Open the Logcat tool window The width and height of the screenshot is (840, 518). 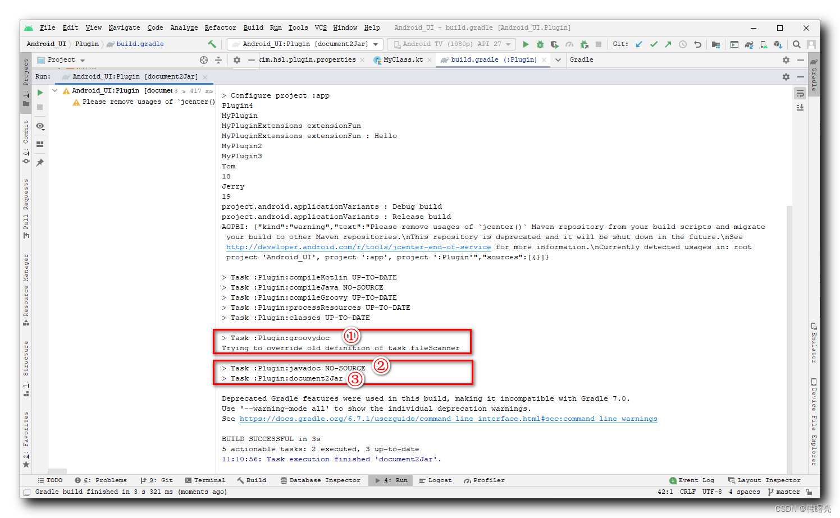click(x=435, y=480)
